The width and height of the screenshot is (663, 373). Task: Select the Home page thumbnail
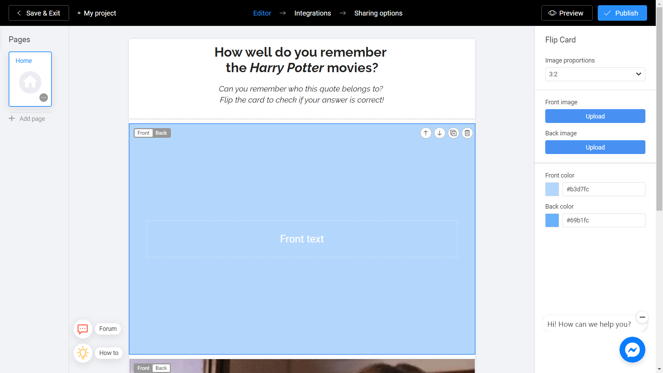click(30, 79)
